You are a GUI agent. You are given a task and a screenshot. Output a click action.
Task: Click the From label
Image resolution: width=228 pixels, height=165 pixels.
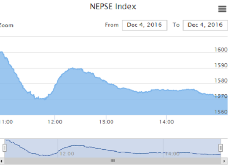click(112, 25)
